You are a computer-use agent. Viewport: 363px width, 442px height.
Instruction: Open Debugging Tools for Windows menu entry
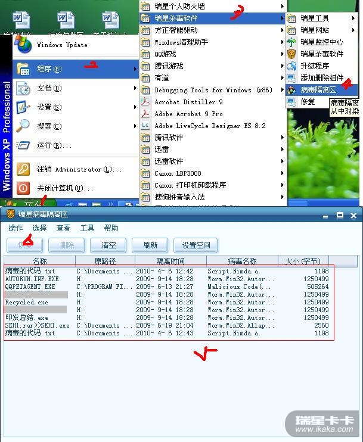pyautogui.click(x=213, y=90)
